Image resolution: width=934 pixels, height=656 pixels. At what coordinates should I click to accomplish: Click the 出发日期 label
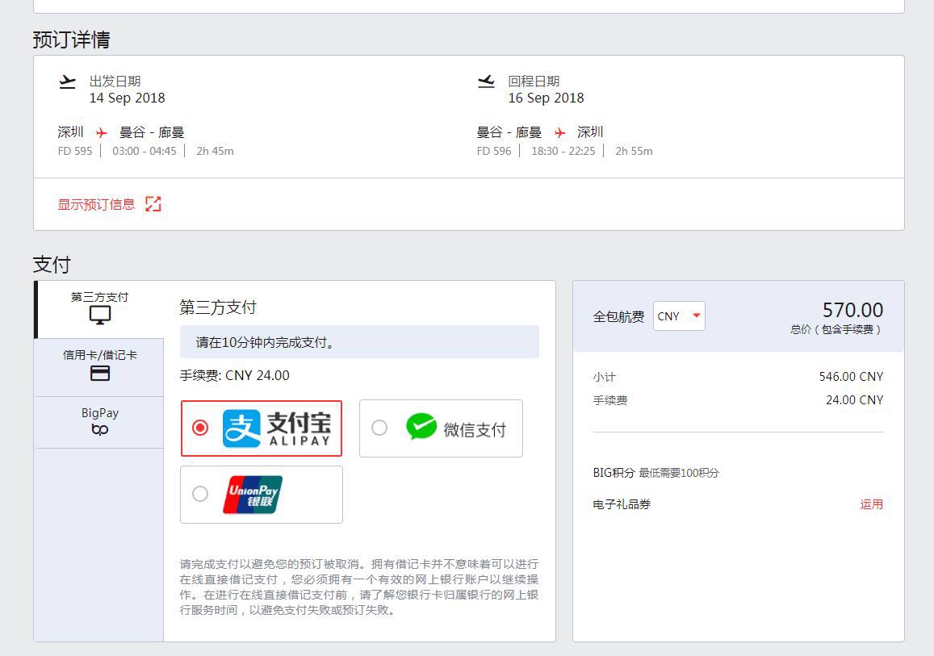pyautogui.click(x=115, y=81)
